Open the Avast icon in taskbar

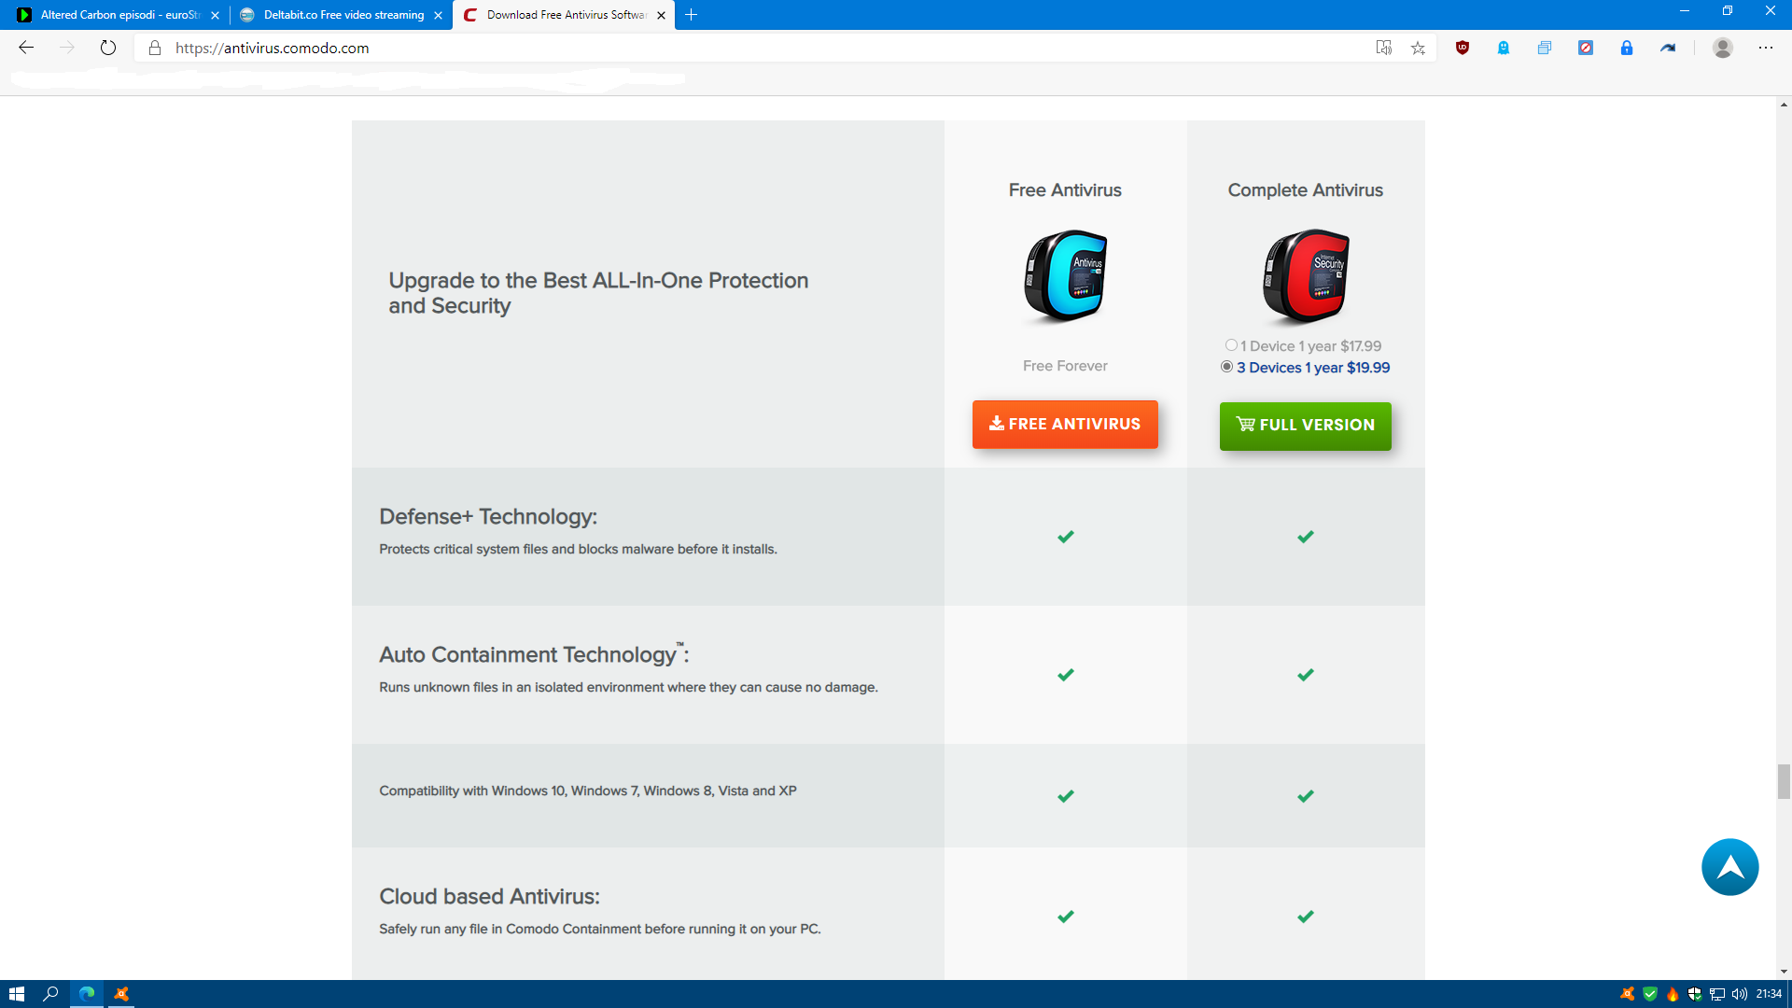(121, 994)
